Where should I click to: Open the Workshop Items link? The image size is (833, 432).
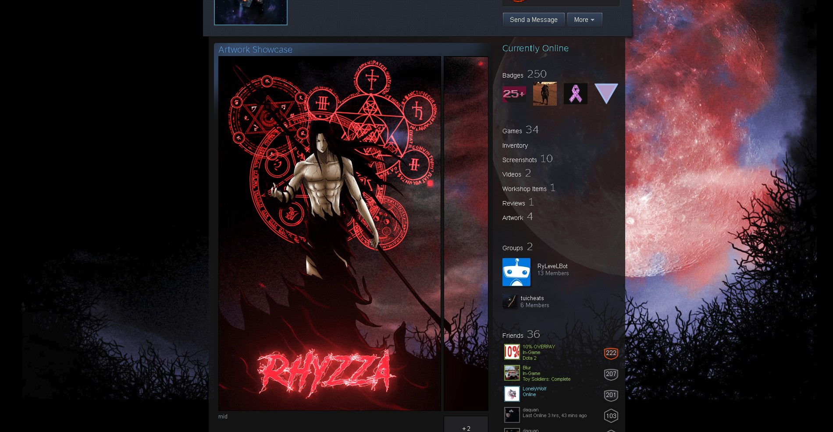[x=529, y=188]
